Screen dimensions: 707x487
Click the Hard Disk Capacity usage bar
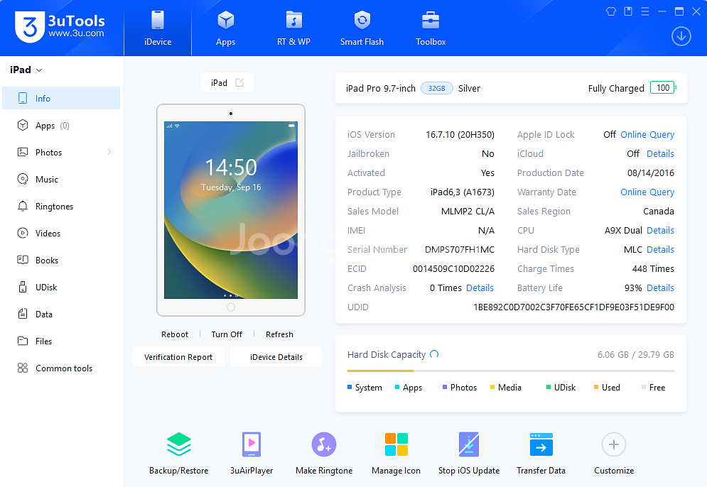point(510,371)
